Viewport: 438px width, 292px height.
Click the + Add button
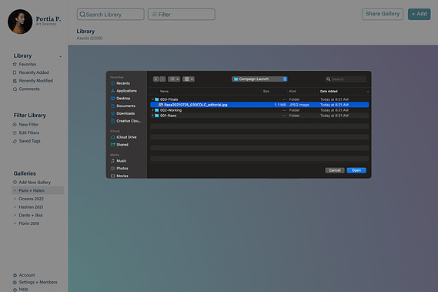[419, 14]
